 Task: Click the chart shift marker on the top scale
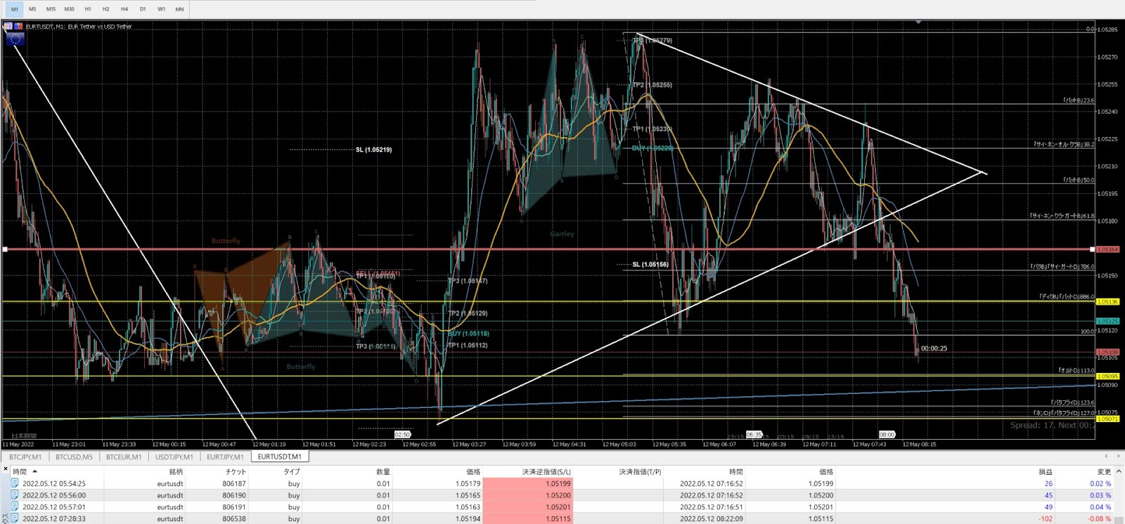pyautogui.click(x=918, y=22)
